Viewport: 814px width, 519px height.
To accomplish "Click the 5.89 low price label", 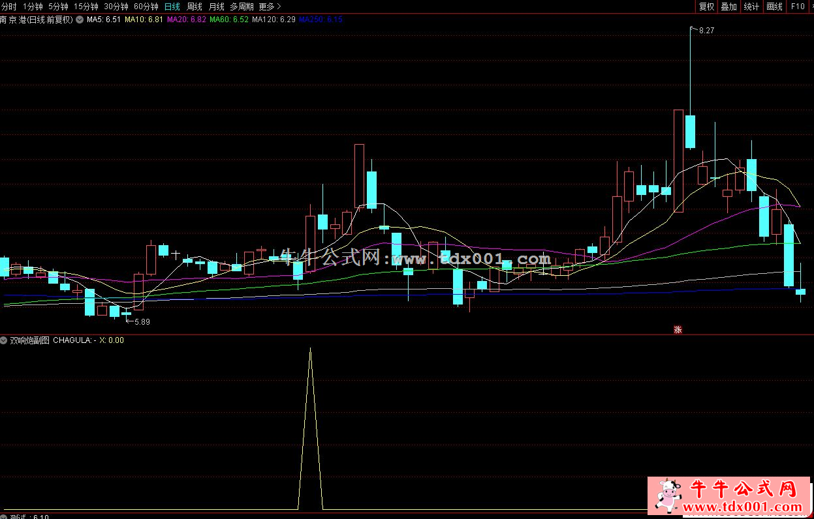I will [142, 321].
